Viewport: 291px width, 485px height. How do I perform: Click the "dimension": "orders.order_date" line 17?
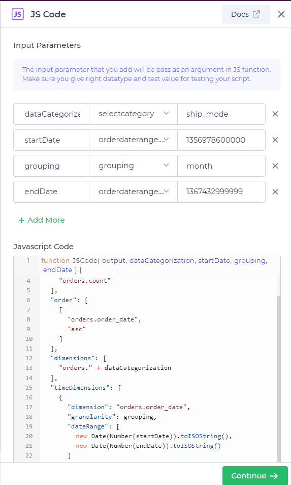click(x=128, y=407)
